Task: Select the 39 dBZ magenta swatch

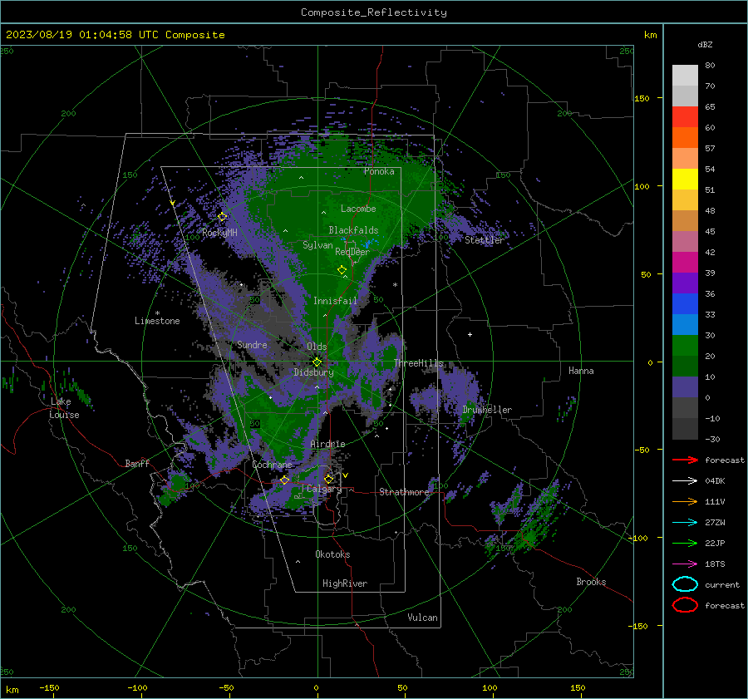Action: point(685,263)
